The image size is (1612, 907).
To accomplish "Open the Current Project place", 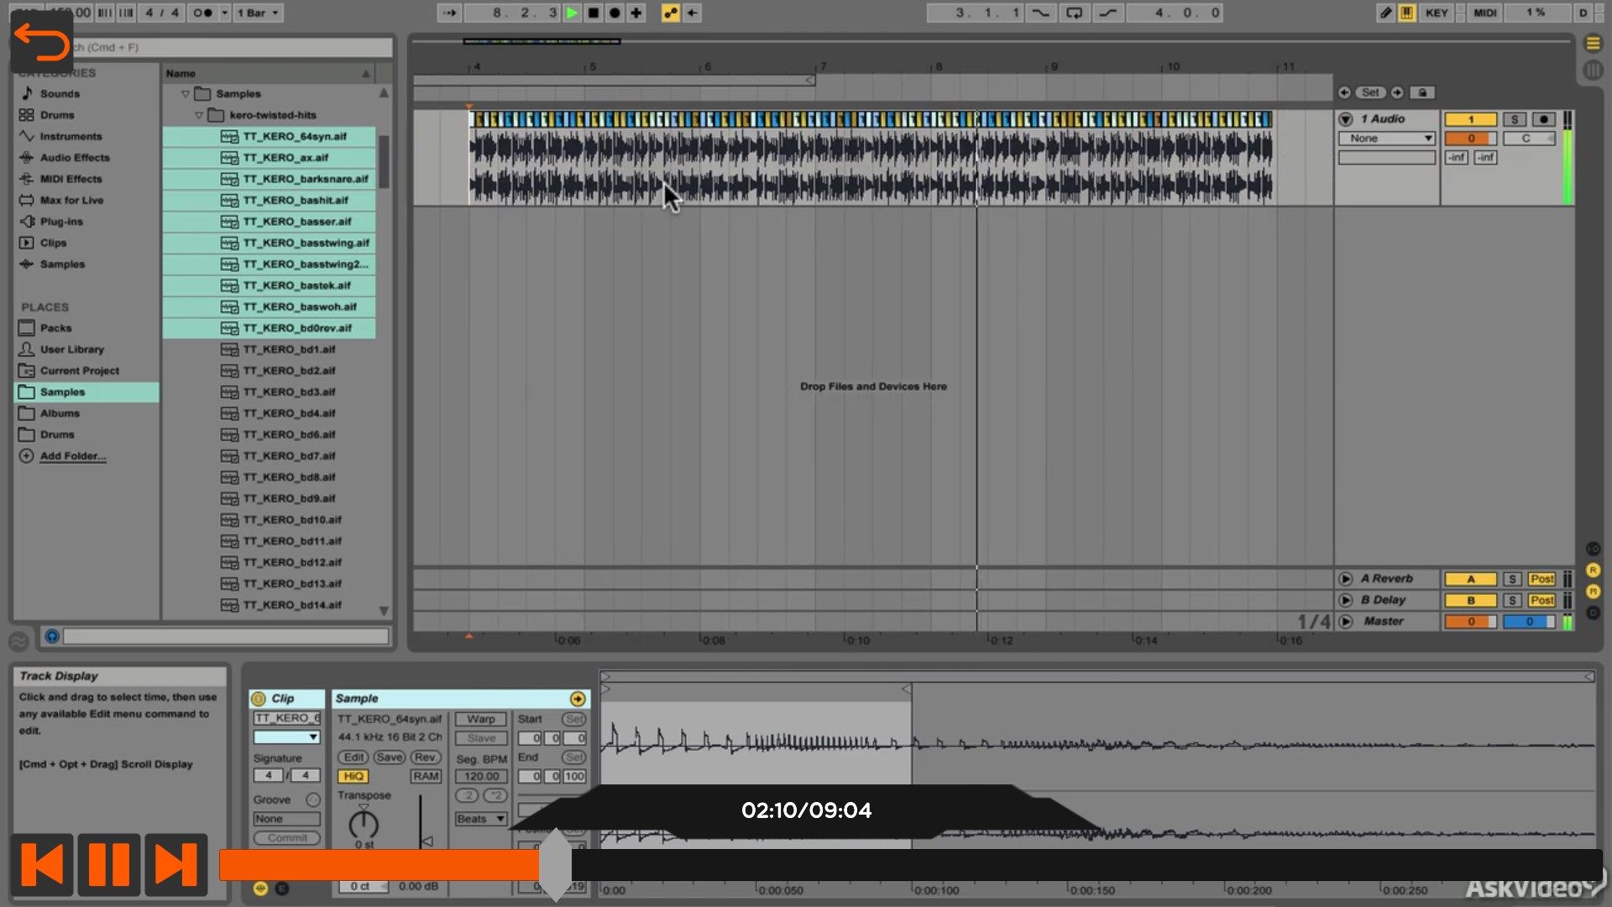I will point(79,370).
